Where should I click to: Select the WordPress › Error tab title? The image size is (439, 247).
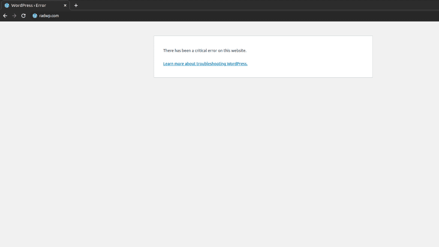pyautogui.click(x=29, y=6)
